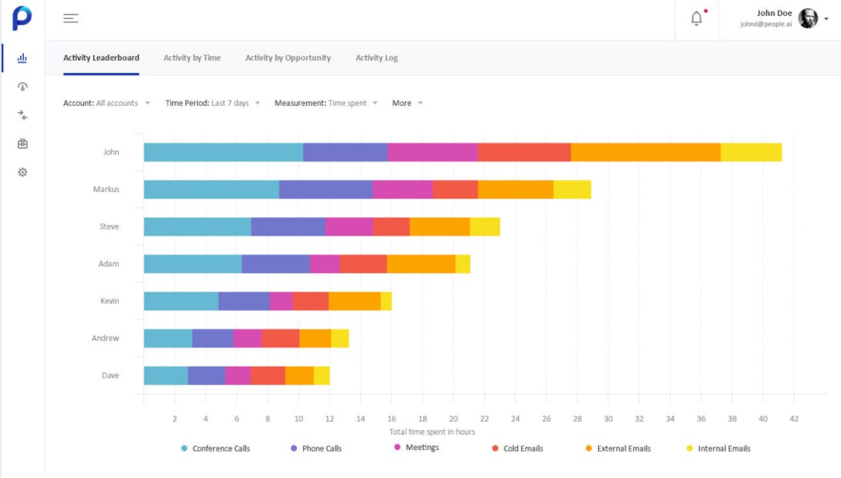Toggle Phone Calls legend series
Viewport: 841px width, 478px height.
point(317,448)
